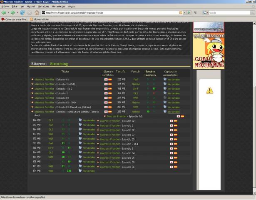The image size is (256, 200).
Task: Expand the address bar URL history dropdown
Action: click(x=185, y=12)
